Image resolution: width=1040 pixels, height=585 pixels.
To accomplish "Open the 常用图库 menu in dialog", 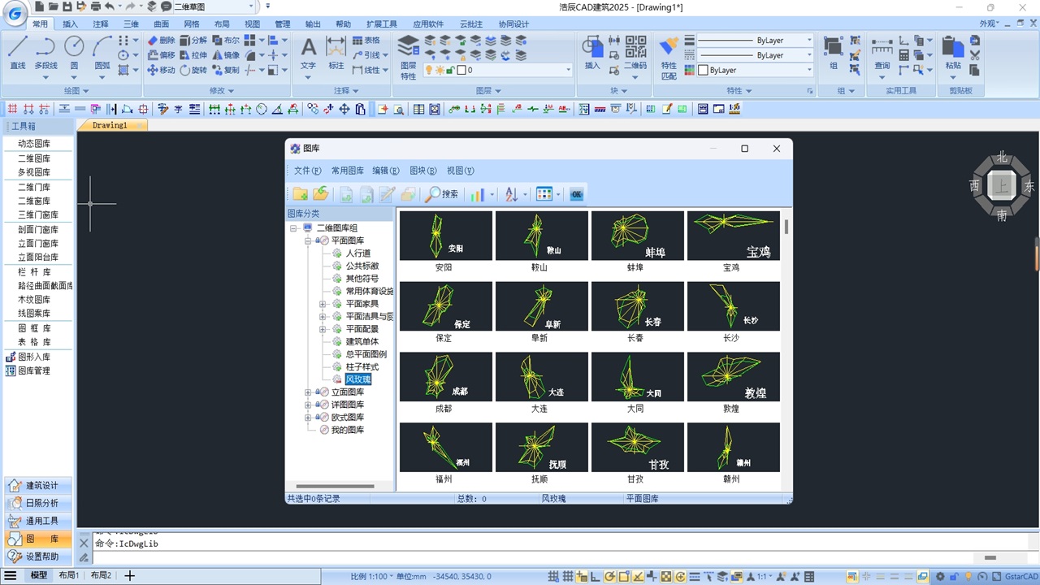I will point(347,171).
